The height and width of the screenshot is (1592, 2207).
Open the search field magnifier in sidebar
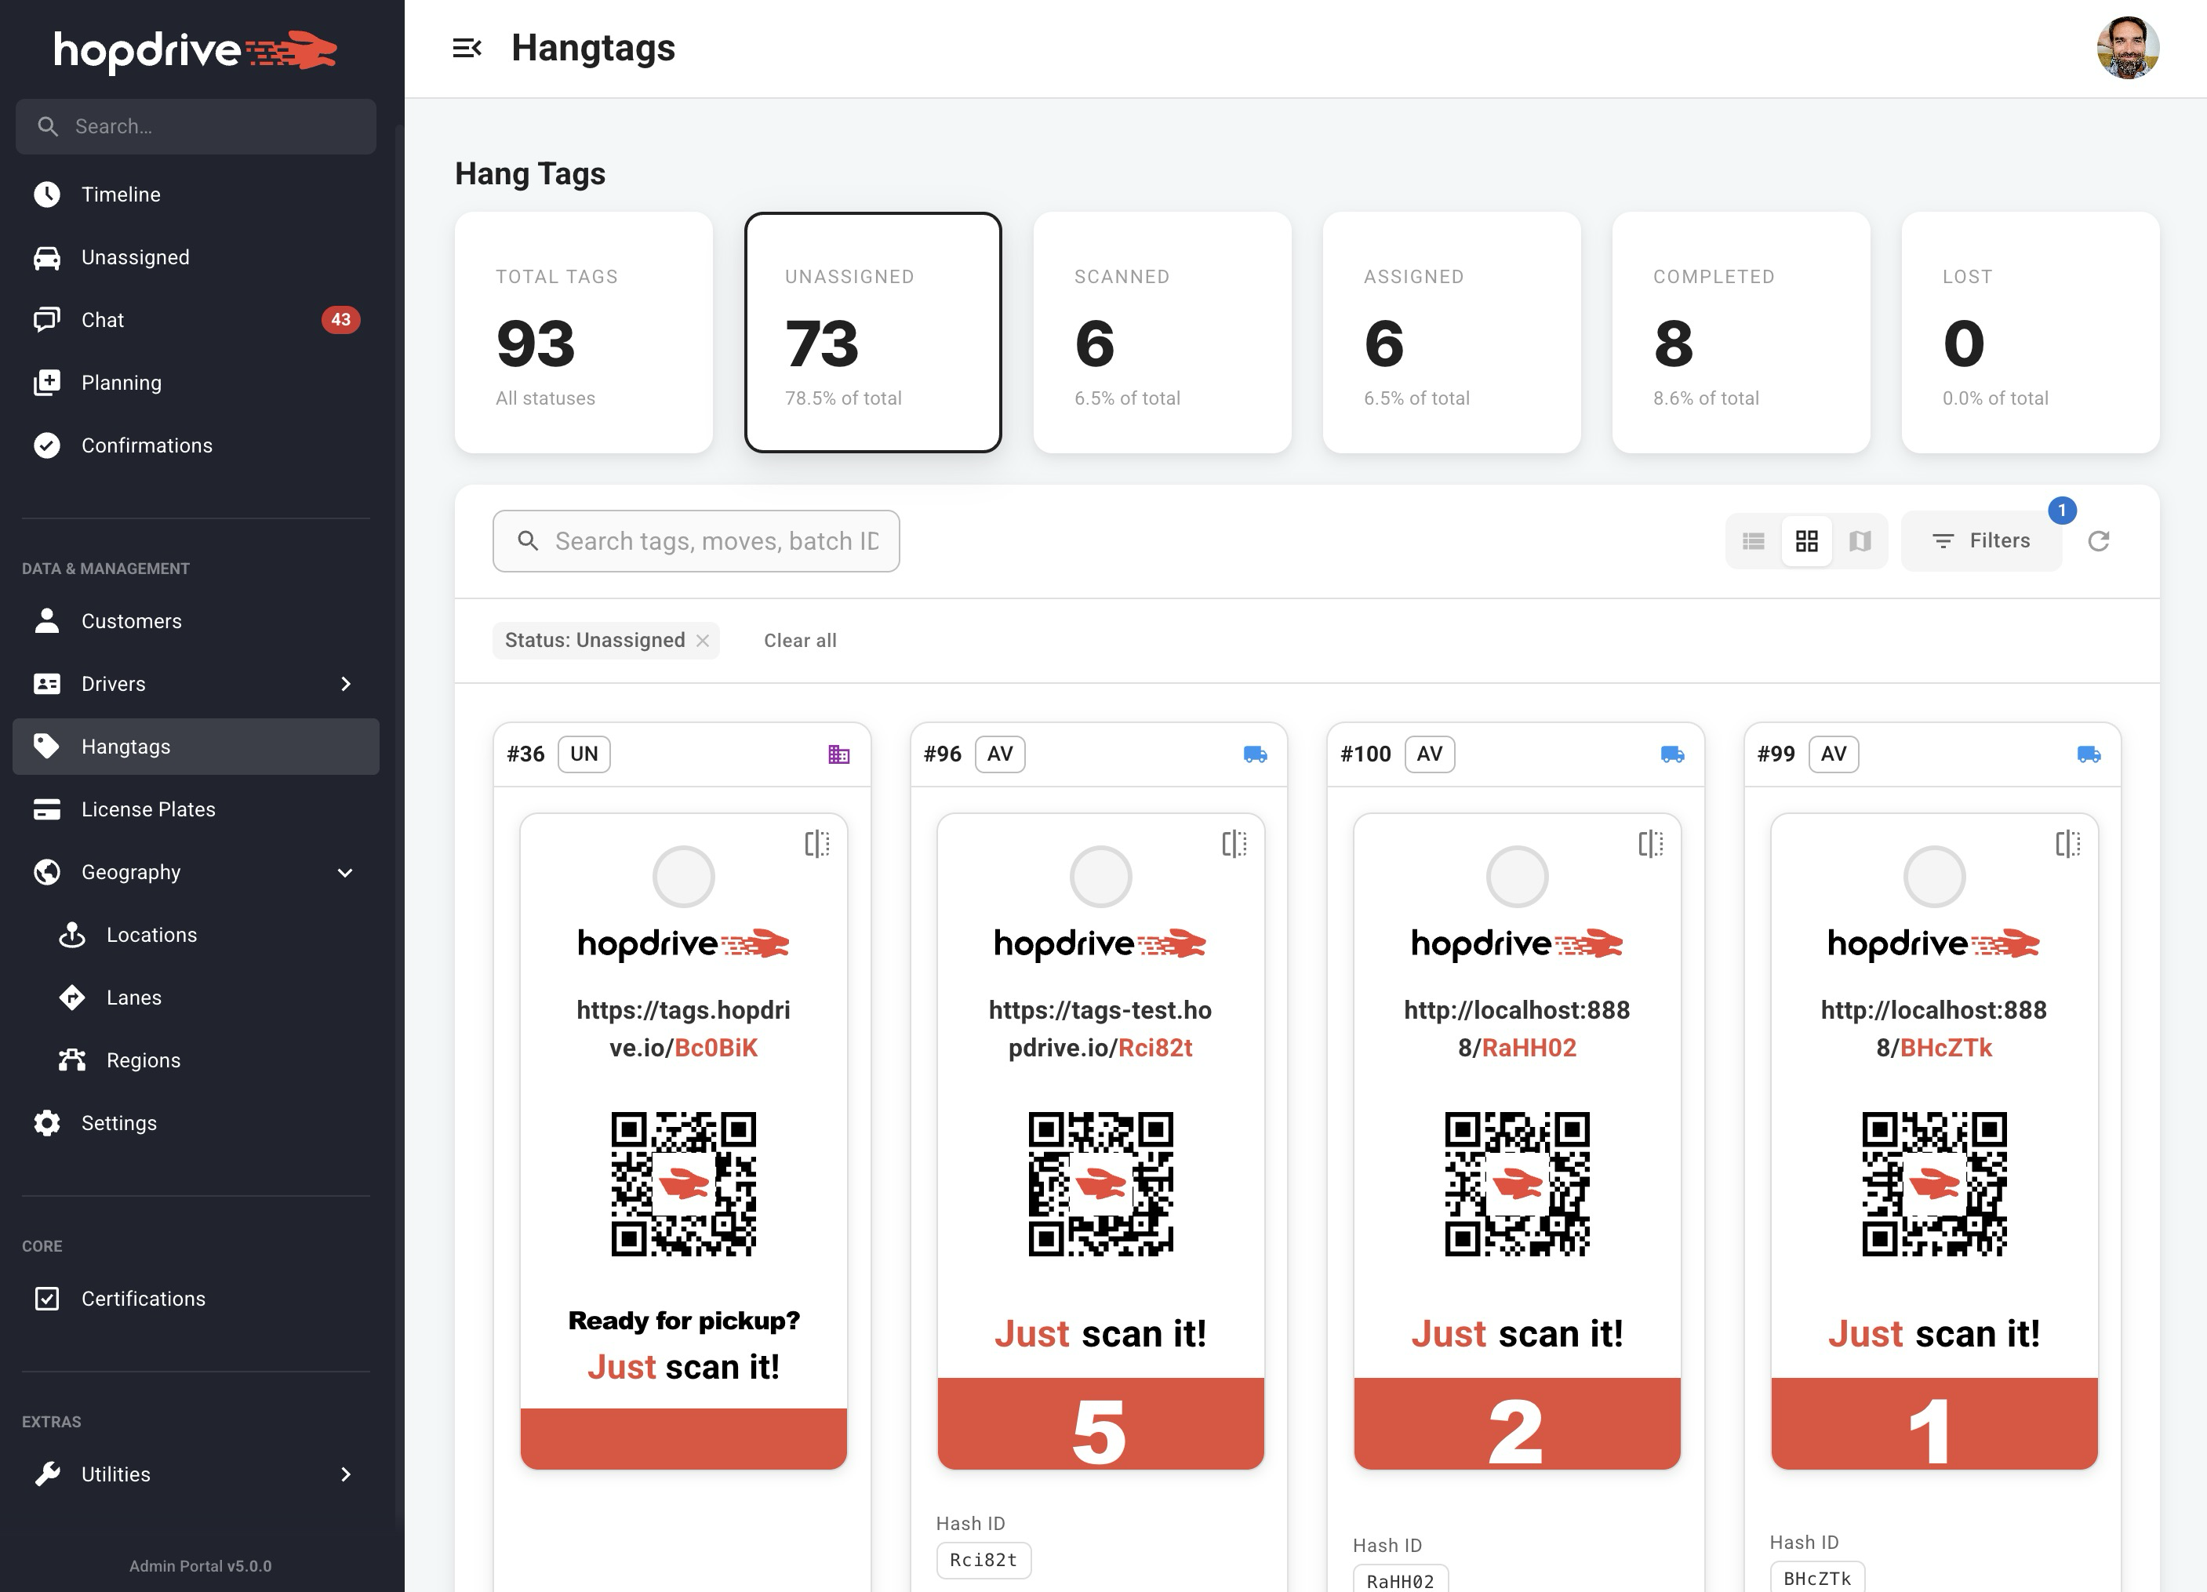click(48, 125)
